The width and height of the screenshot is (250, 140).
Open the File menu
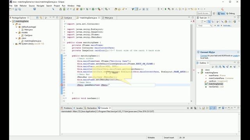(11, 6)
